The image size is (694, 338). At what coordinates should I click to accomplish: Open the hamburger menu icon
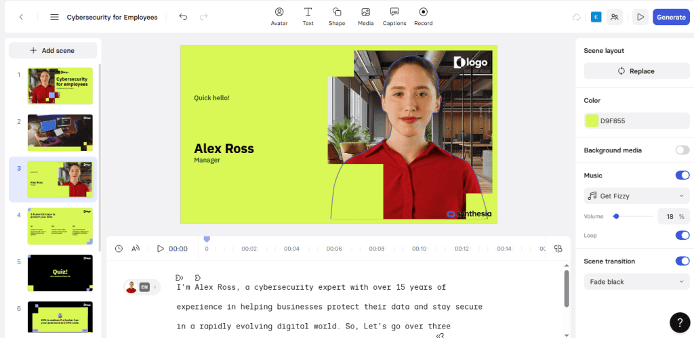coord(54,17)
